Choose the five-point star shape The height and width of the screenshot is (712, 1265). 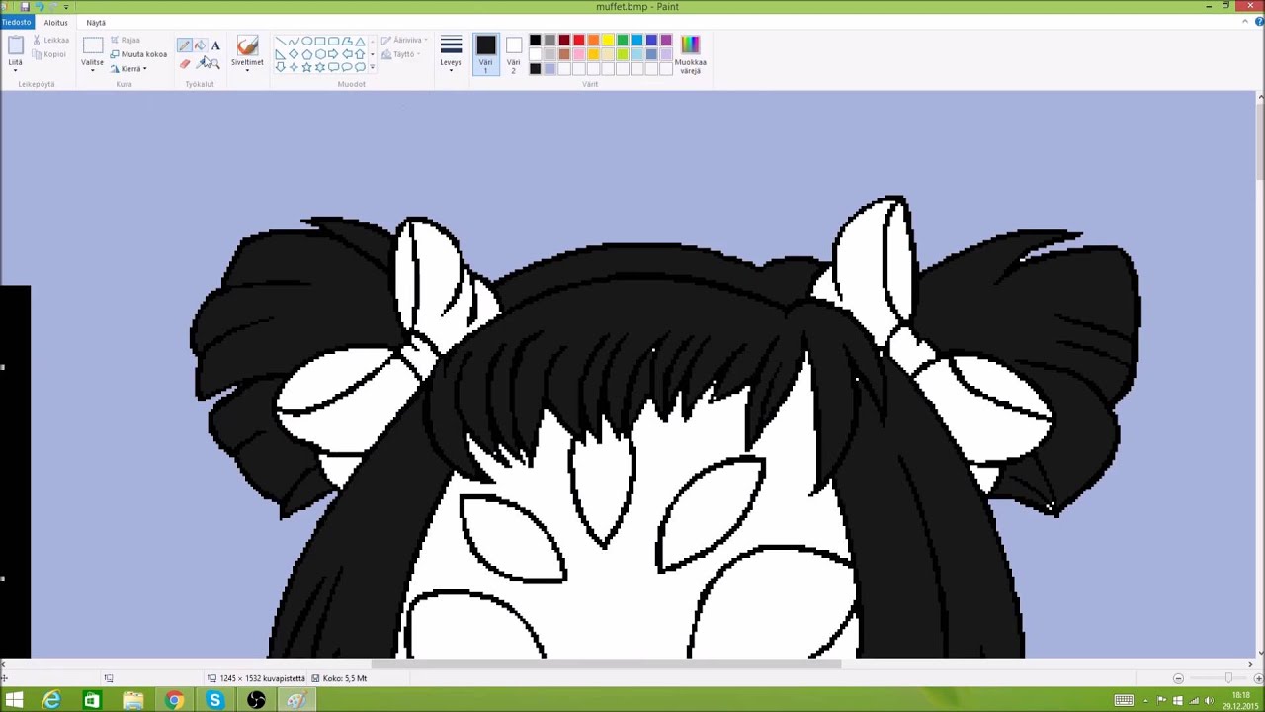coord(306,67)
